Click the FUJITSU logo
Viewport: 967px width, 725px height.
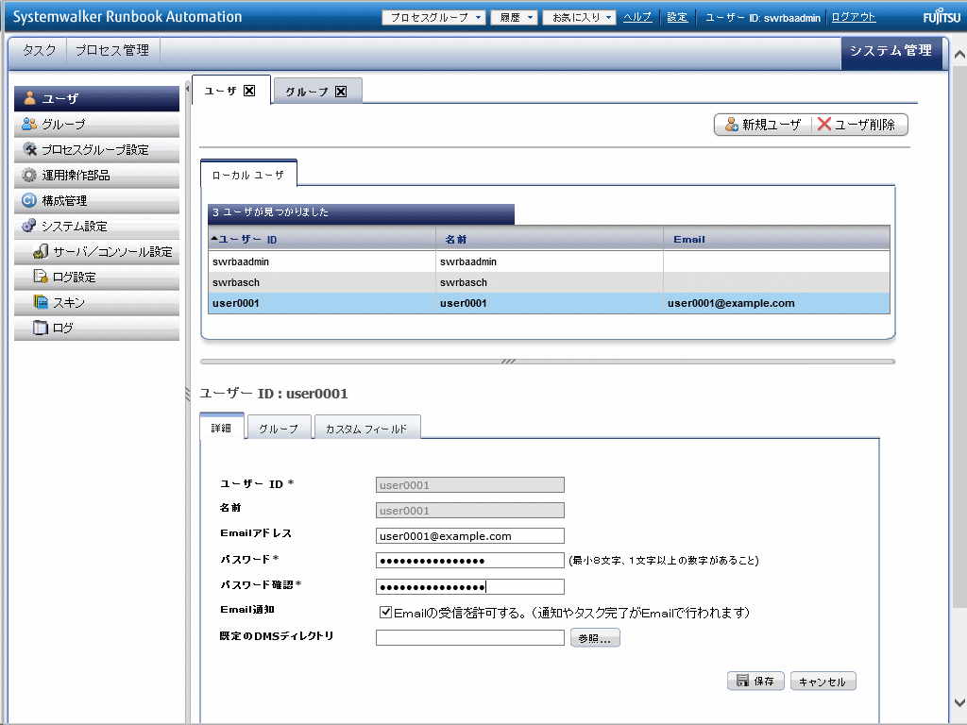click(942, 17)
